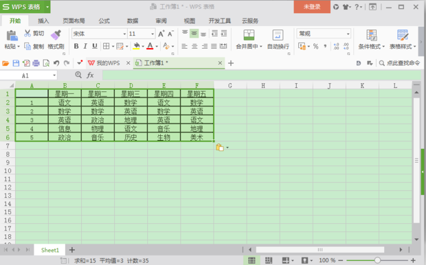The width and height of the screenshot is (426, 265).
Task: Align text to bottom
Action: [x=203, y=34]
